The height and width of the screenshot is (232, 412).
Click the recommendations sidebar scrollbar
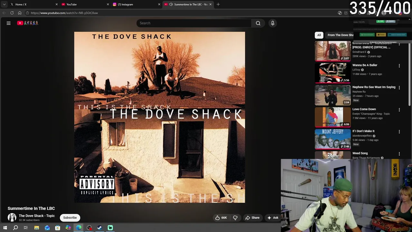pyautogui.click(x=410, y=74)
